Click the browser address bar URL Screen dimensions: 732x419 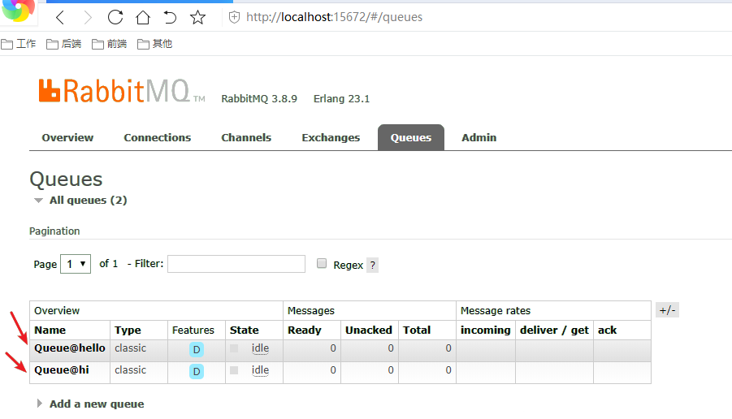(x=334, y=17)
